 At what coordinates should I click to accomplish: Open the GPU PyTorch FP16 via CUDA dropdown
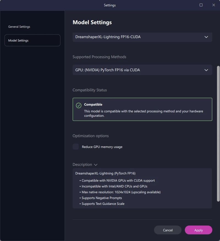(x=142, y=70)
